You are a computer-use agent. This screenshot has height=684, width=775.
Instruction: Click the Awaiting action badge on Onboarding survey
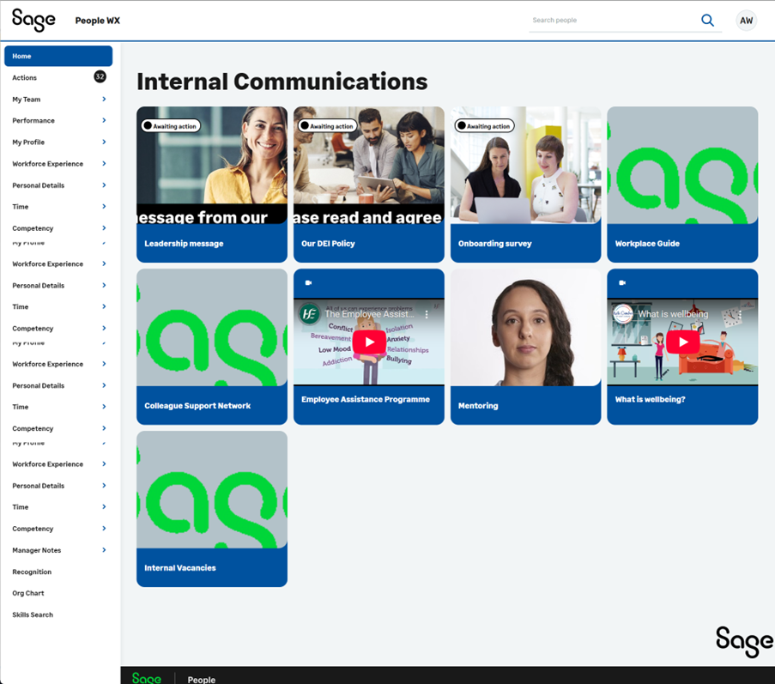484,126
